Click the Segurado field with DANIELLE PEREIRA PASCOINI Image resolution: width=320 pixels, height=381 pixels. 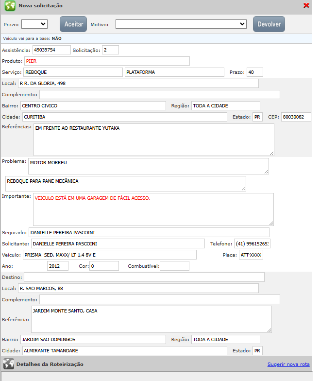149,232
